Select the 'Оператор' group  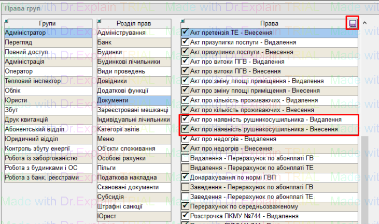click(x=48, y=71)
